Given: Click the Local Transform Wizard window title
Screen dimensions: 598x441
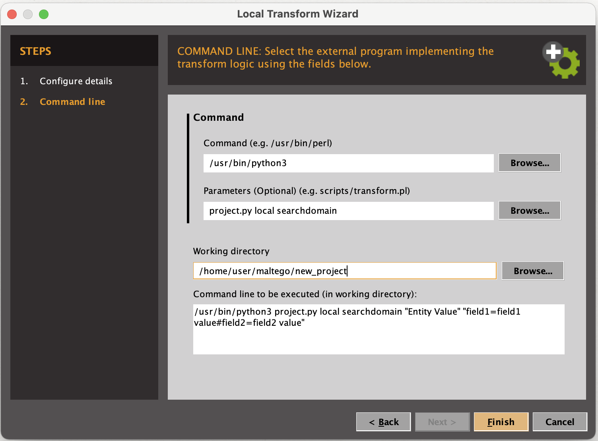Looking at the screenshot, I should 297,14.
